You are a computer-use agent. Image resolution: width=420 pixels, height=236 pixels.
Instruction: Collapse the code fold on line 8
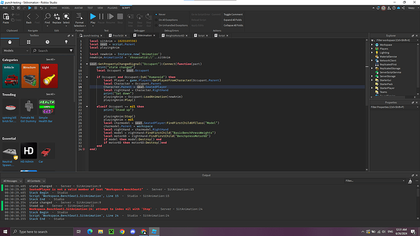(87, 64)
